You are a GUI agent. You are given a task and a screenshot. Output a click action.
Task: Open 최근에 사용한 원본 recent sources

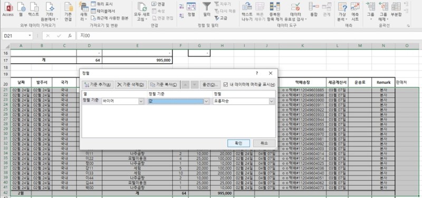click(x=110, y=18)
